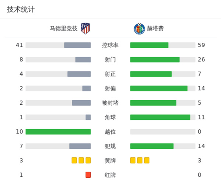The image size is (221, 182).
Task: Click Getafe's green corner kicks bar
Action: (160, 117)
